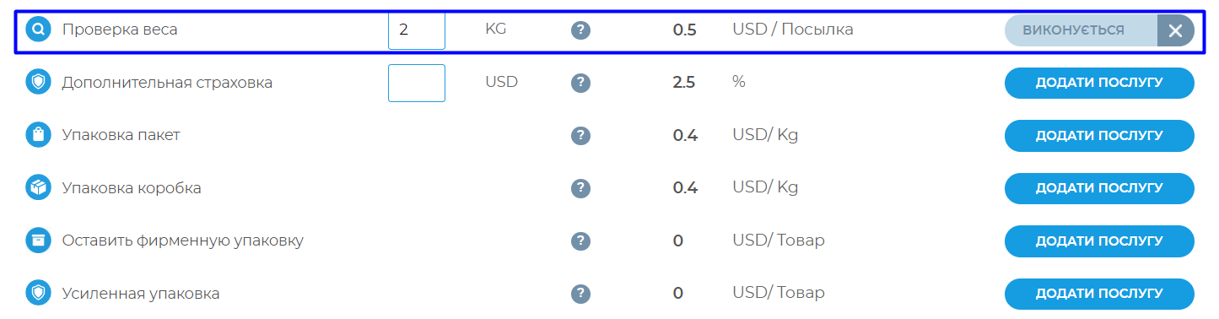Add the Дополнительная страховка service
Screen dimensions: 1219x319
tap(1099, 83)
